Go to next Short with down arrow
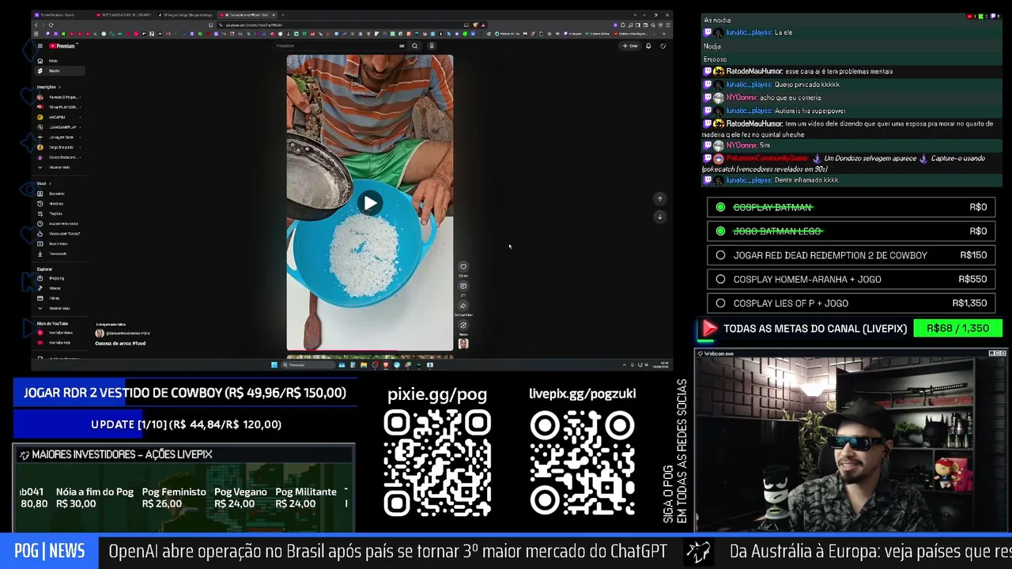This screenshot has height=569, width=1012. click(659, 217)
